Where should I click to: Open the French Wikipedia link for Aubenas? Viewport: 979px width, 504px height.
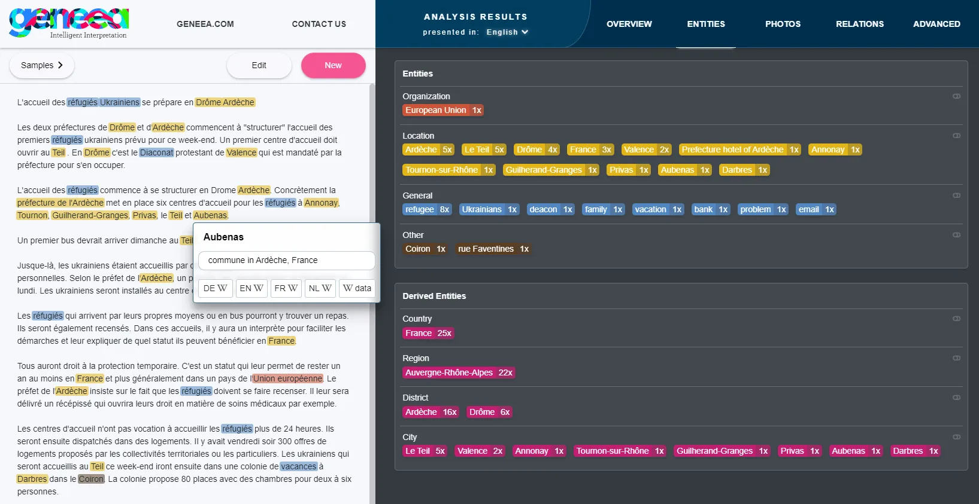286,288
